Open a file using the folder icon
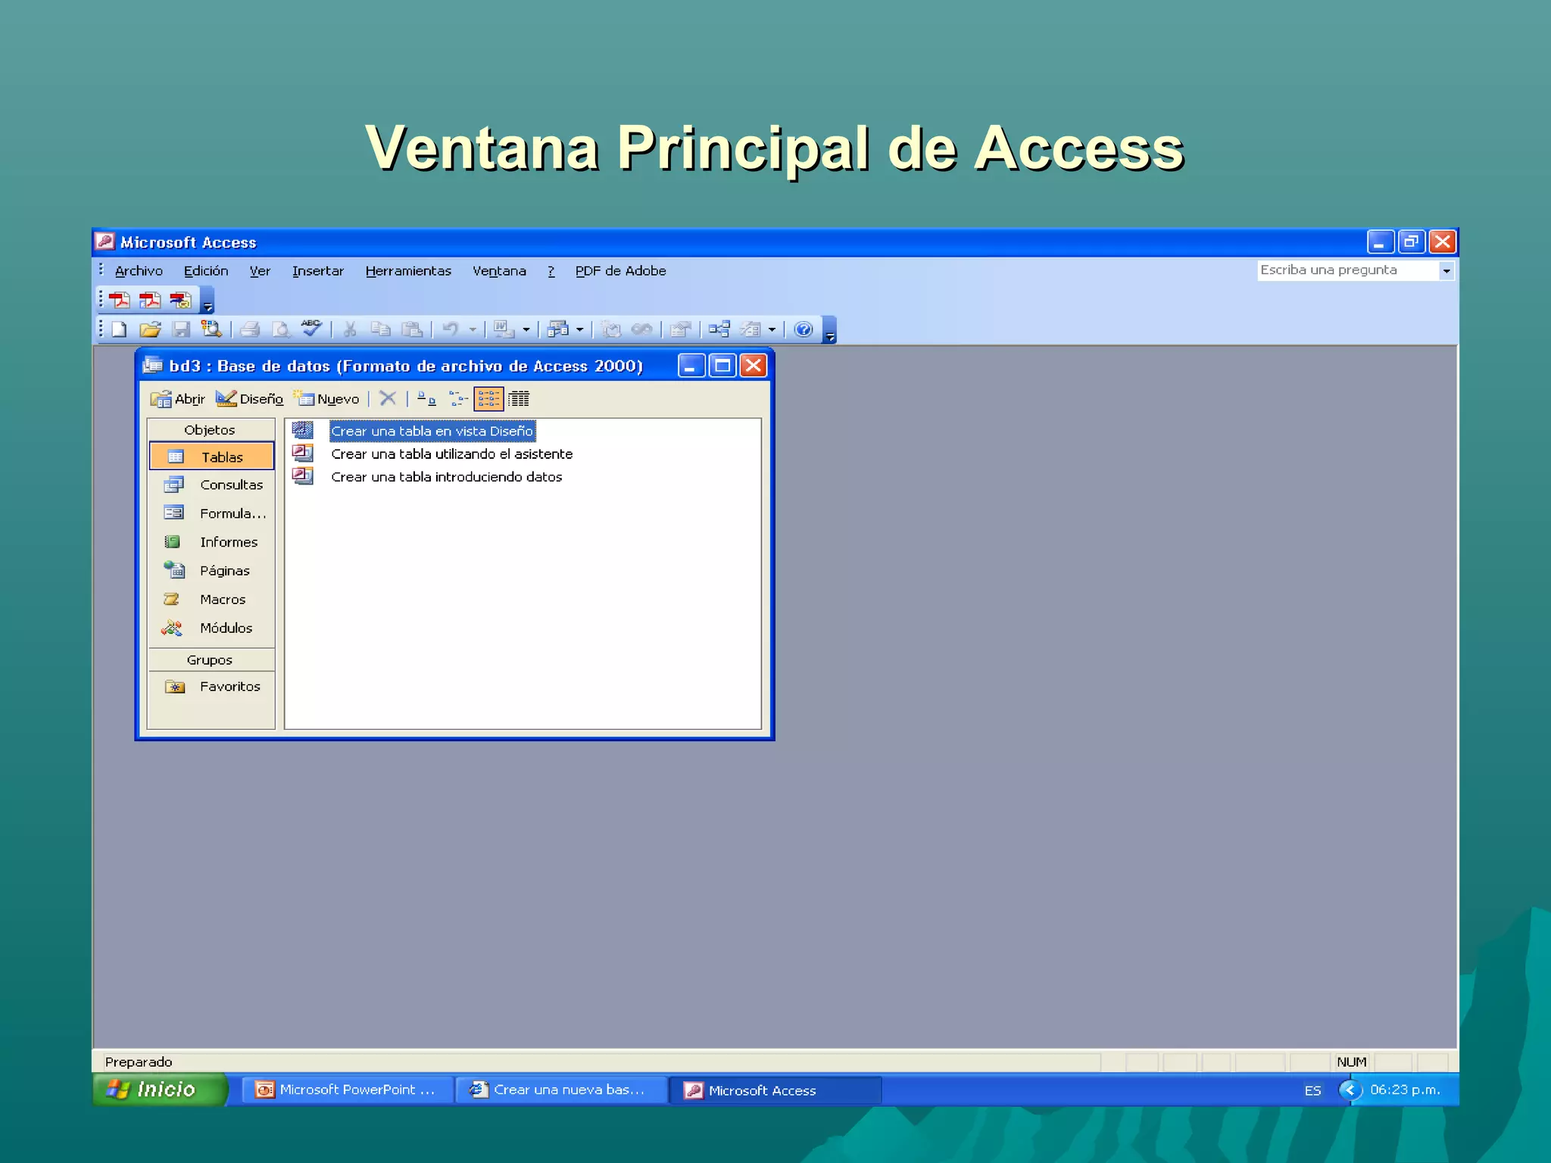The width and height of the screenshot is (1551, 1163). [x=150, y=329]
